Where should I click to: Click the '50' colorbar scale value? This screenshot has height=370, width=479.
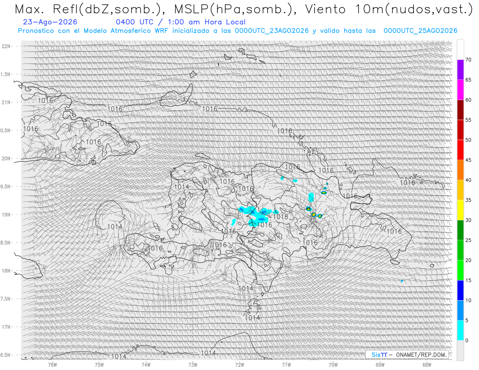[x=468, y=140]
